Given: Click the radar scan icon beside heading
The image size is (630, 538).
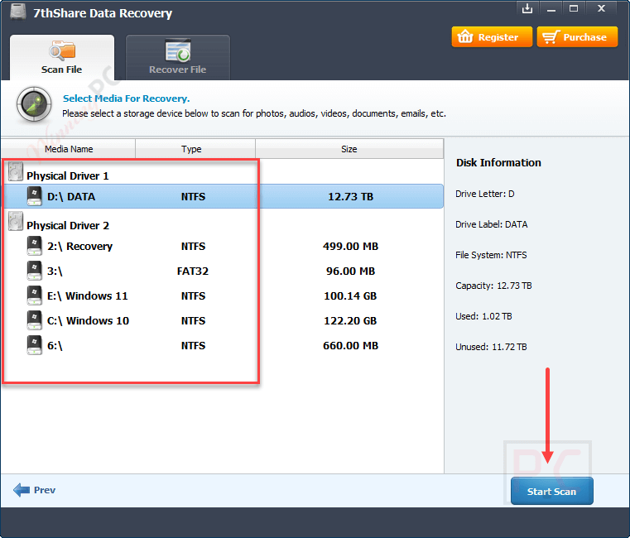Looking at the screenshot, I should click(34, 104).
